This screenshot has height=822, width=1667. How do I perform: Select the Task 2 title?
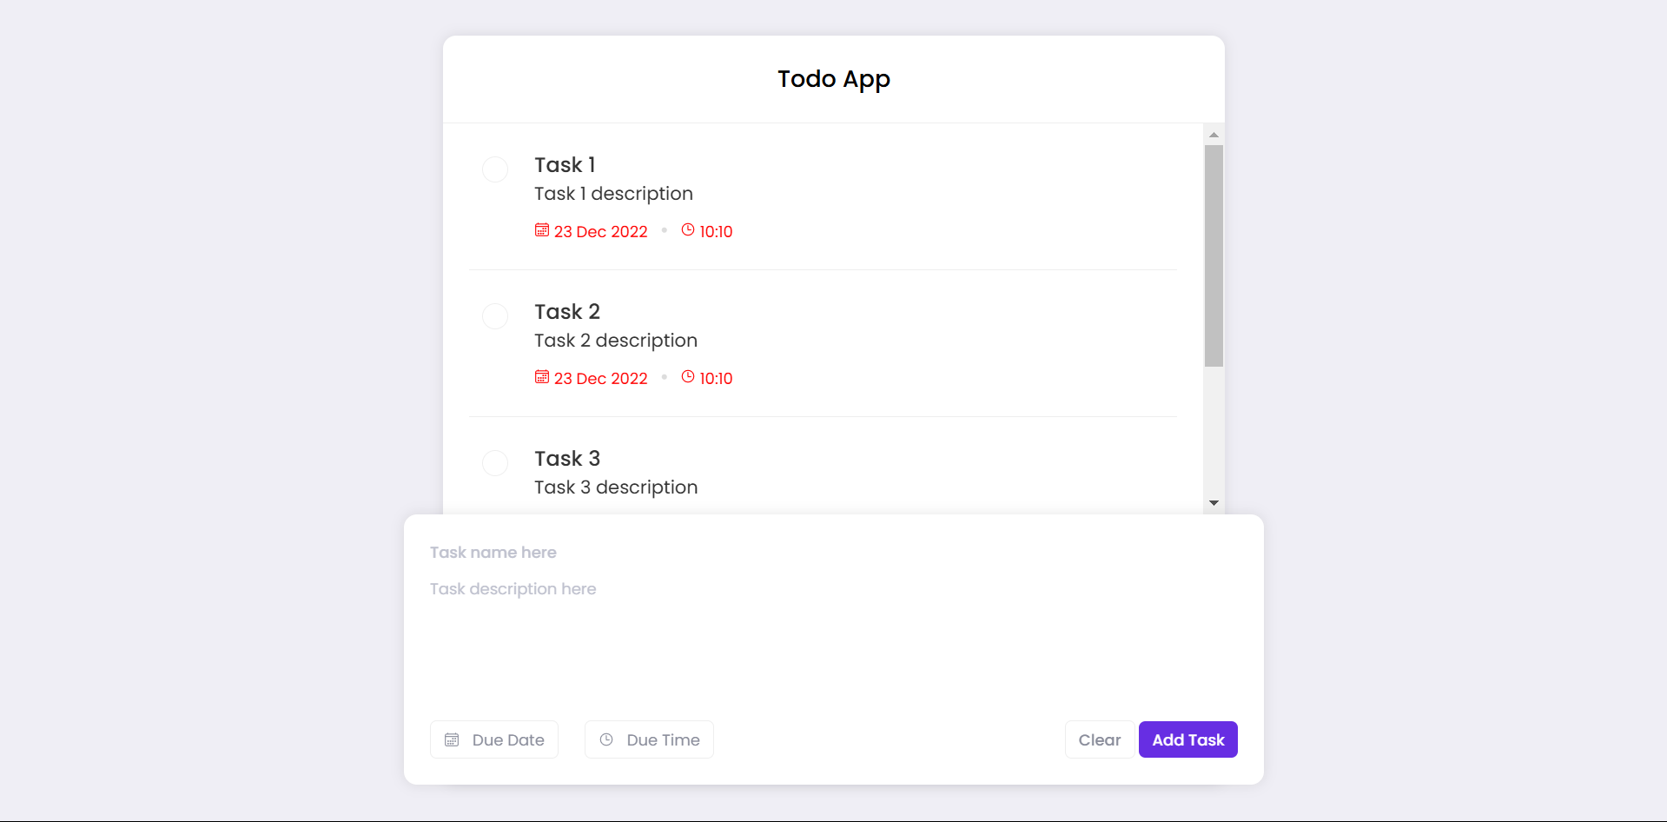coord(567,312)
